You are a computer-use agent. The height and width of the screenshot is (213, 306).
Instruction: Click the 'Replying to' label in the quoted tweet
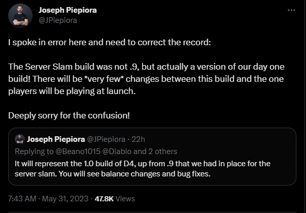[34, 151]
